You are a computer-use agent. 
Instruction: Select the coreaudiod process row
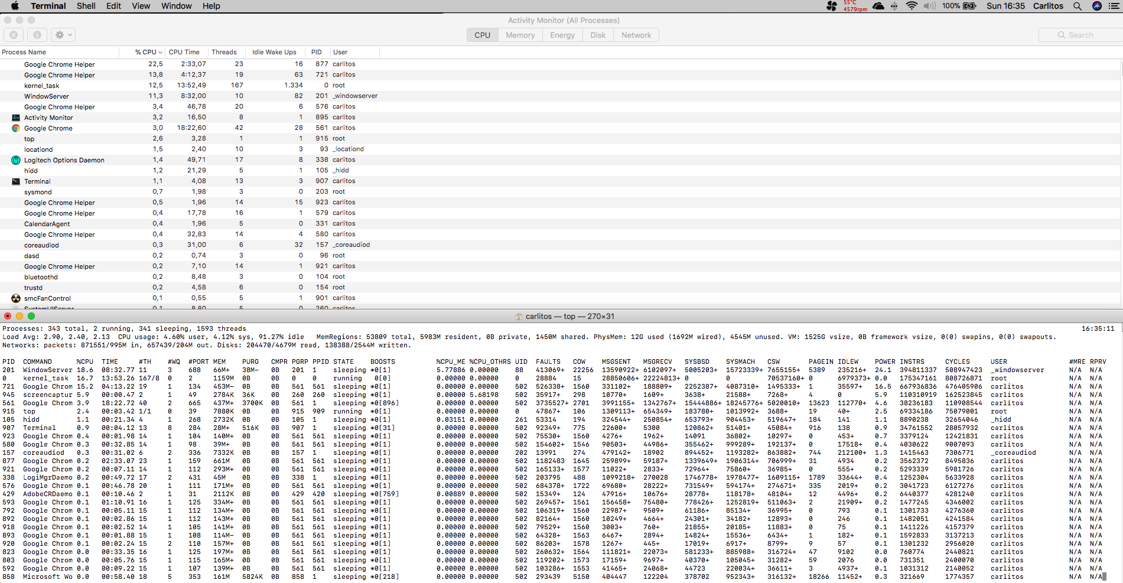(560, 245)
